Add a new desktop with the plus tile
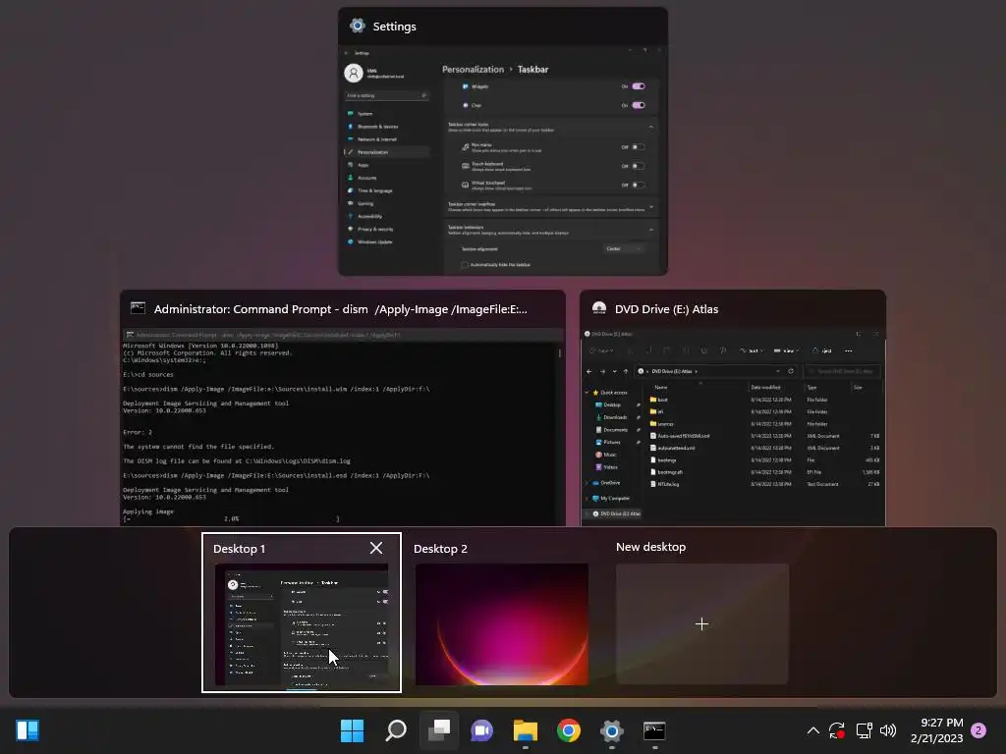The image size is (1006, 754). [701, 623]
